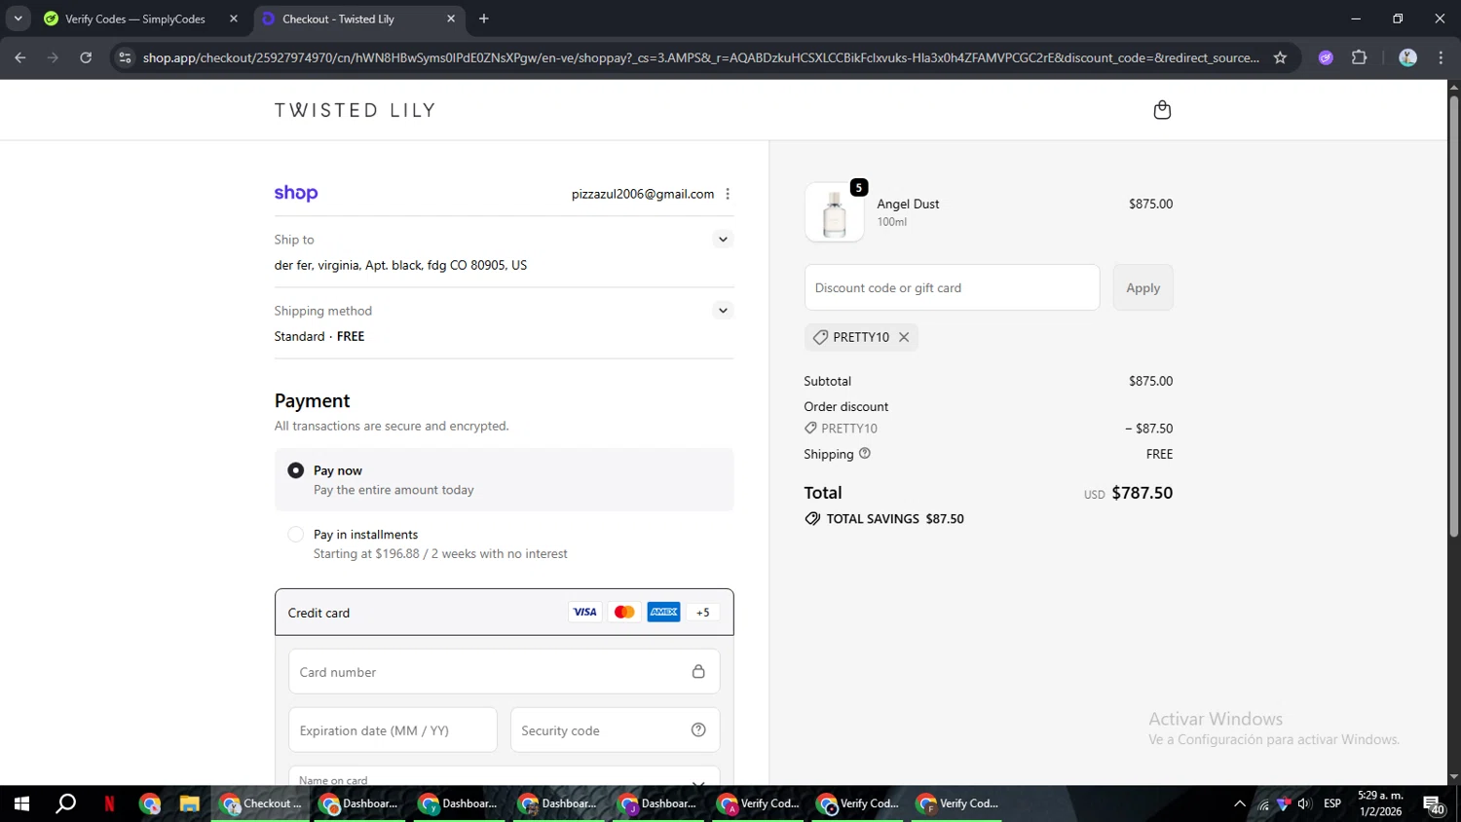Click the pizzazul2006@gmail.com email text
1461x822 pixels.
[643, 194]
